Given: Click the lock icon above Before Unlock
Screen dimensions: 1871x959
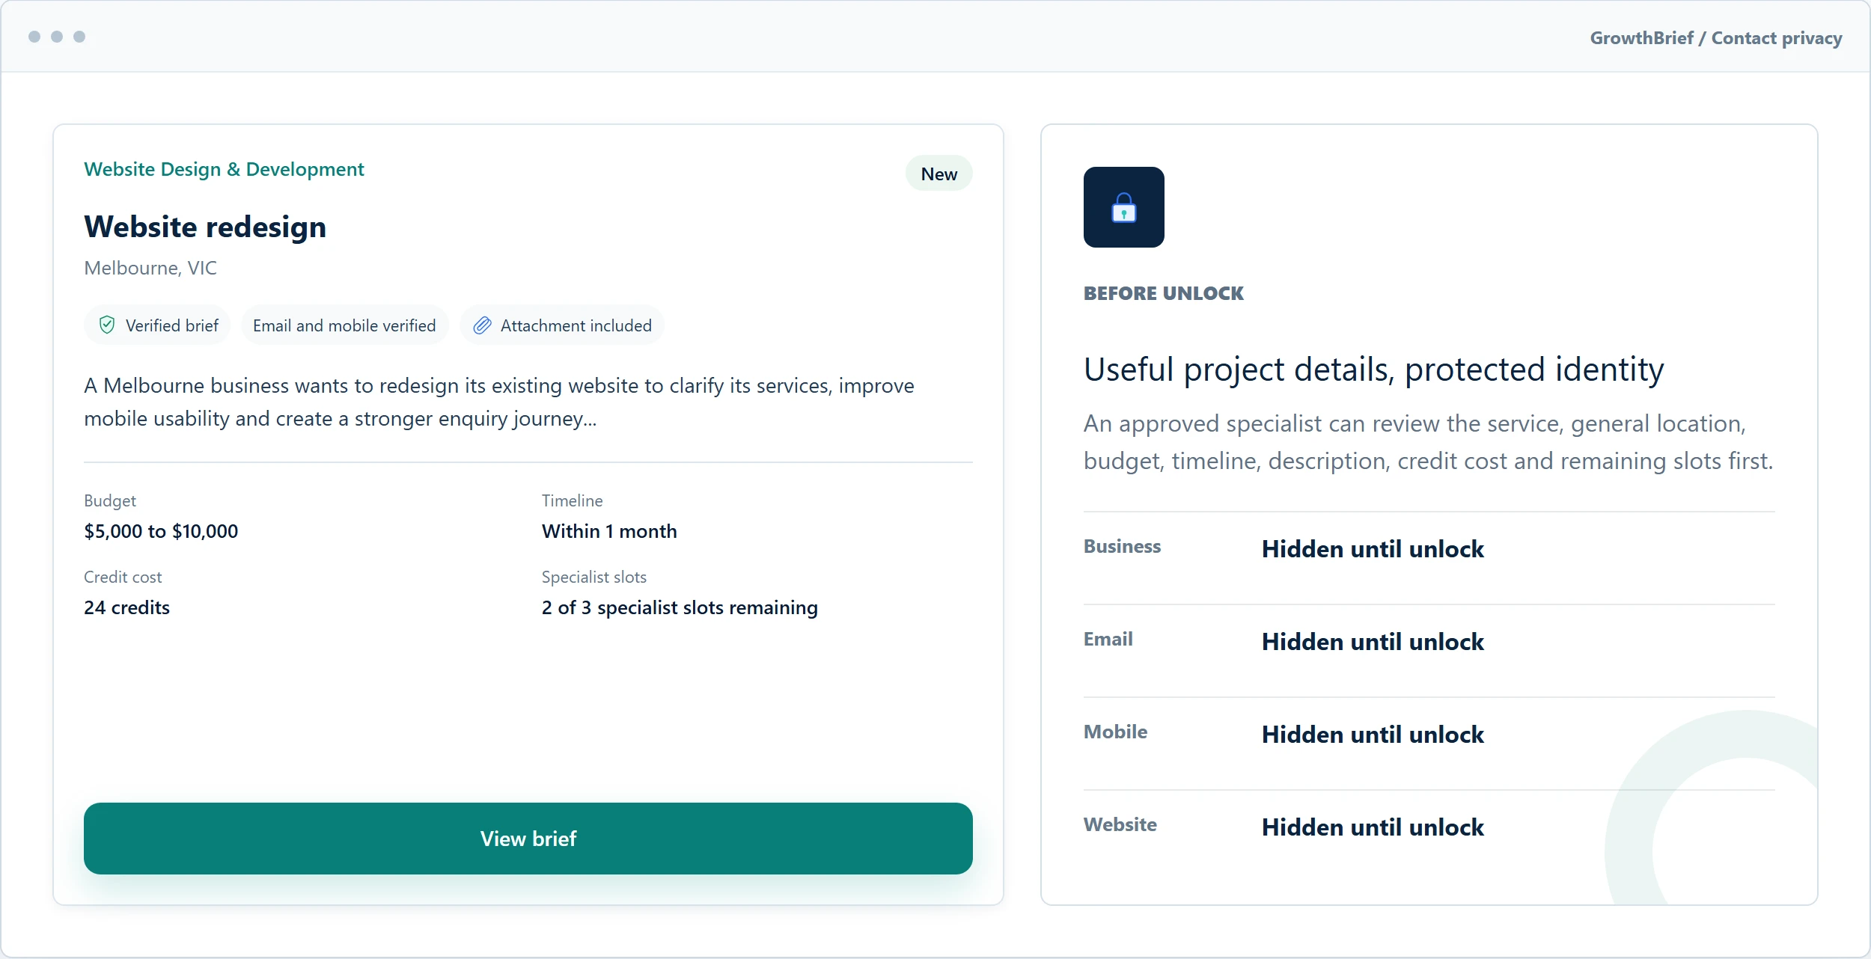Looking at the screenshot, I should (1123, 207).
